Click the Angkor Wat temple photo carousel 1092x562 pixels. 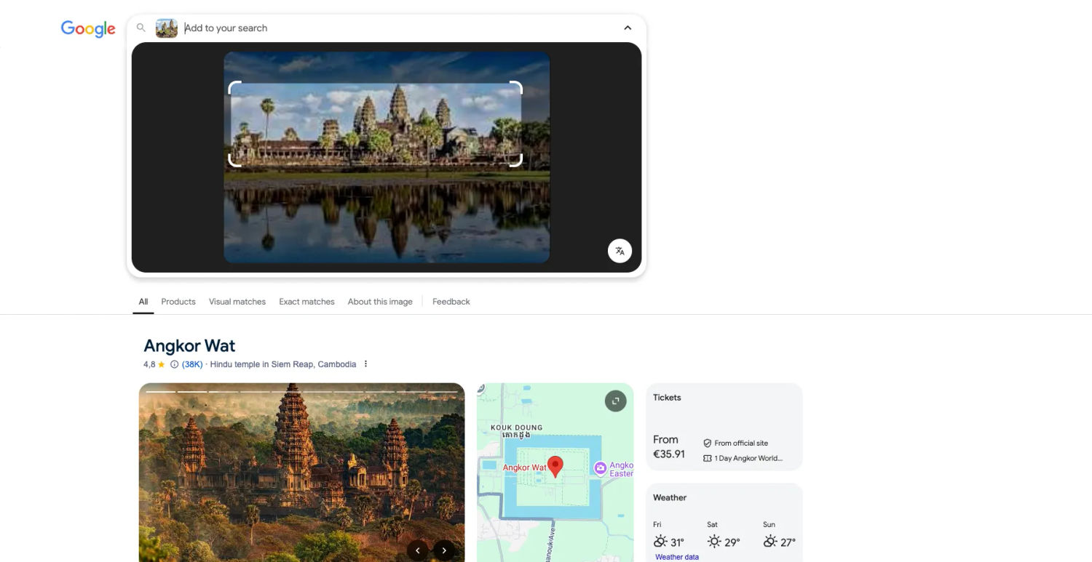pyautogui.click(x=301, y=473)
